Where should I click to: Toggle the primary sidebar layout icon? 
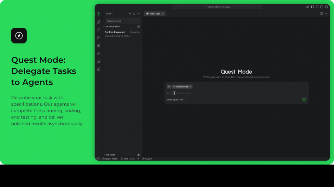(312, 7)
